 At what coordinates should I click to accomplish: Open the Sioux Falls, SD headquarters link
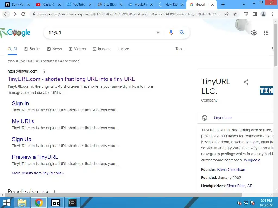click(239, 186)
